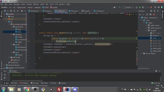Expand Server Objects node
The height and width of the screenshot is (92, 164).
click(141, 53)
